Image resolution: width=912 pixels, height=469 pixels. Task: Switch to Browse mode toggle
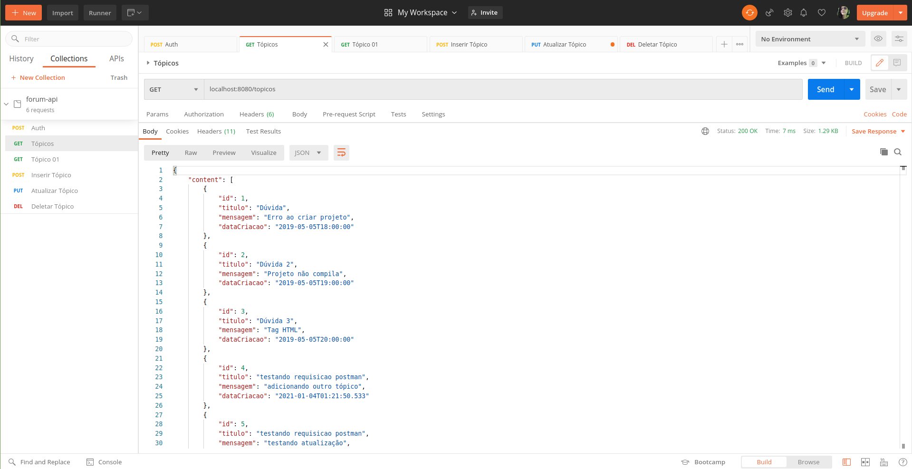pyautogui.click(x=808, y=462)
